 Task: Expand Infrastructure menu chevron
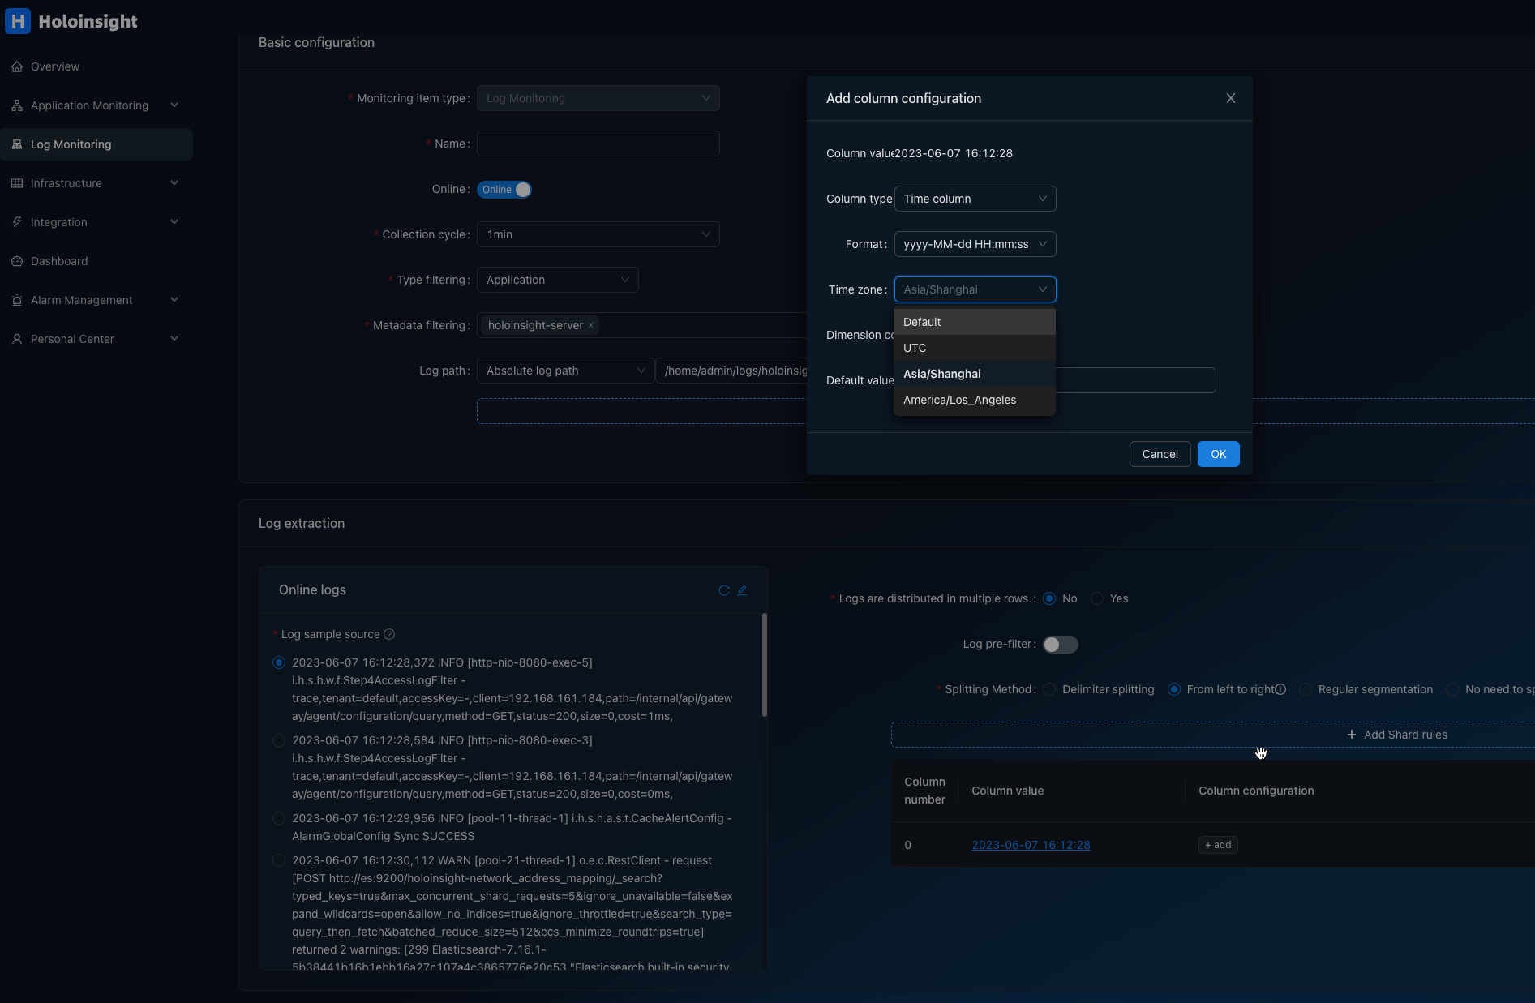click(x=174, y=183)
